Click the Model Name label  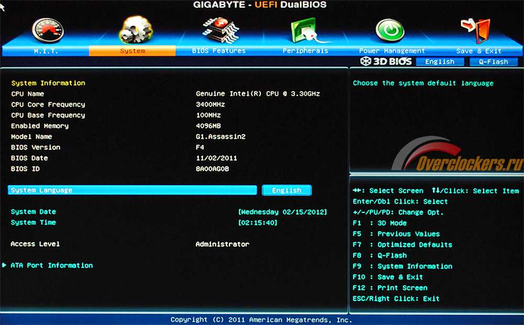31,137
